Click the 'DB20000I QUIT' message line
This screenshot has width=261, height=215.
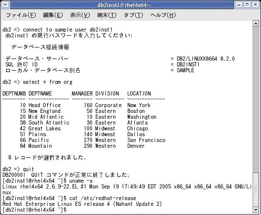(x=66, y=175)
